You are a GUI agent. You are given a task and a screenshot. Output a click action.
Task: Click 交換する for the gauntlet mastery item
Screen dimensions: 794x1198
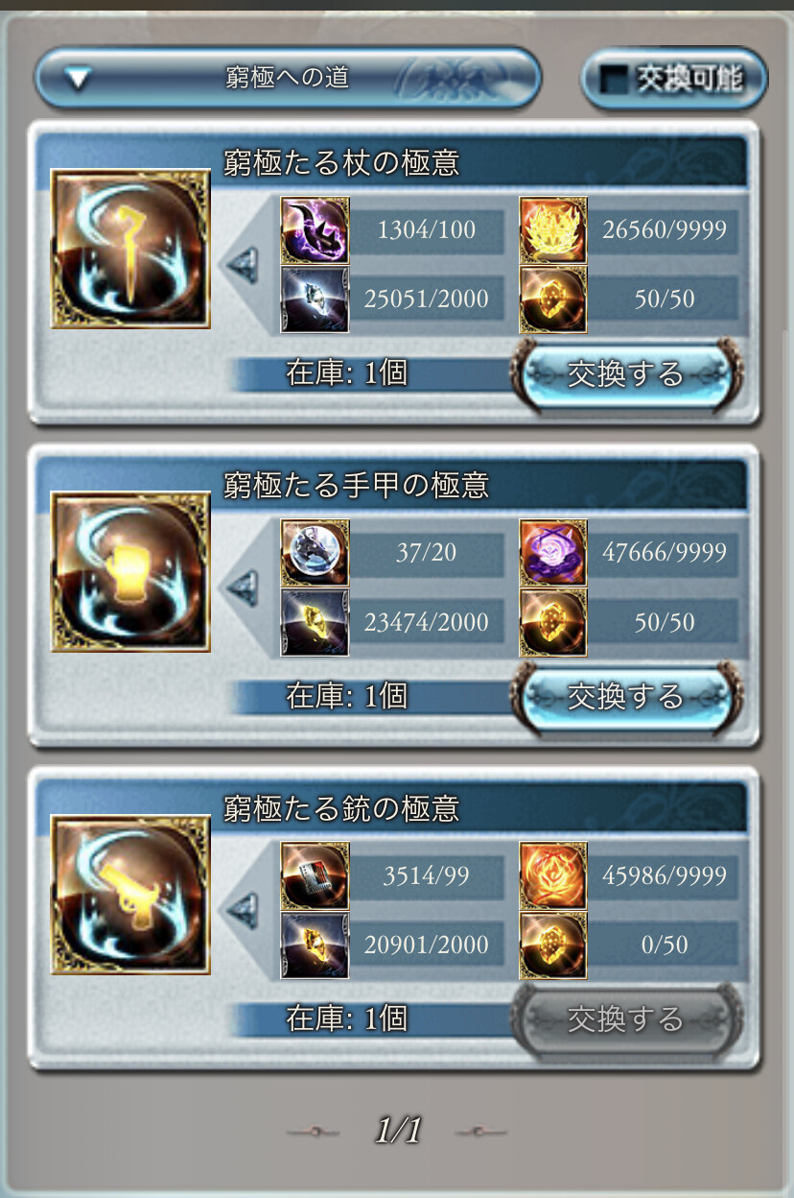tap(626, 695)
